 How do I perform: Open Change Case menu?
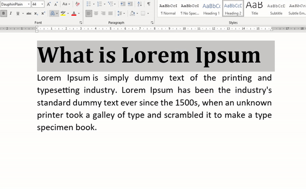click(66, 4)
